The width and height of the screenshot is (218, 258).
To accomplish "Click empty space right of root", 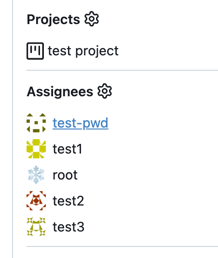I will (148, 175).
